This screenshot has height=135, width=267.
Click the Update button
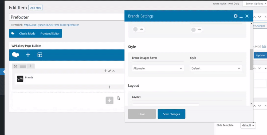click(260, 55)
